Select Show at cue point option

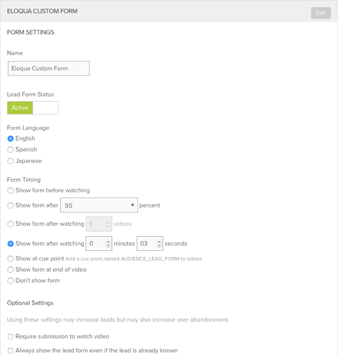(x=10, y=259)
